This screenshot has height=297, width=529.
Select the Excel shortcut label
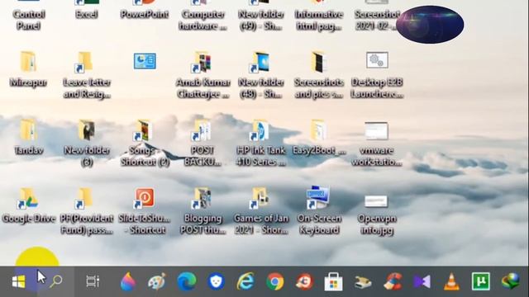[x=87, y=15]
